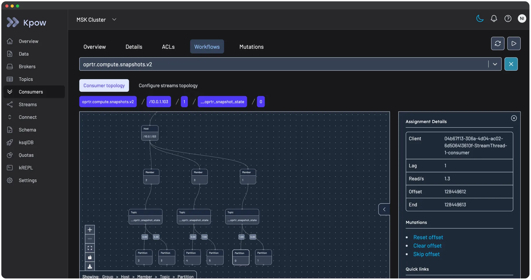
Task: Click the oprtr.compute.snapshots.v2 breadcrumb
Action: click(108, 102)
